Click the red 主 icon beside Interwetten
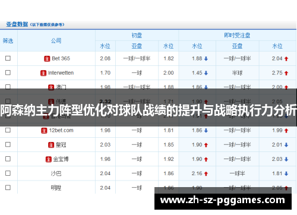The image size is (297, 215). tap(43, 73)
